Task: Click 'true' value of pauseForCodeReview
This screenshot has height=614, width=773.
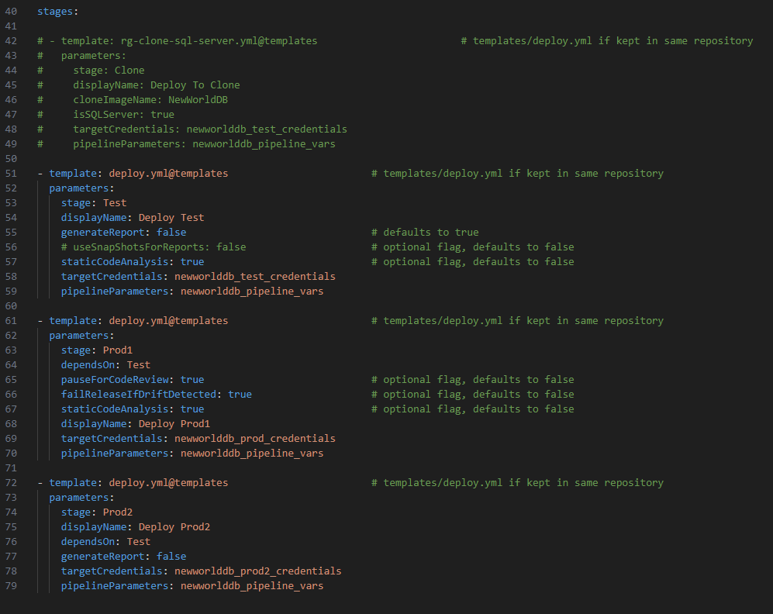Action: point(192,379)
